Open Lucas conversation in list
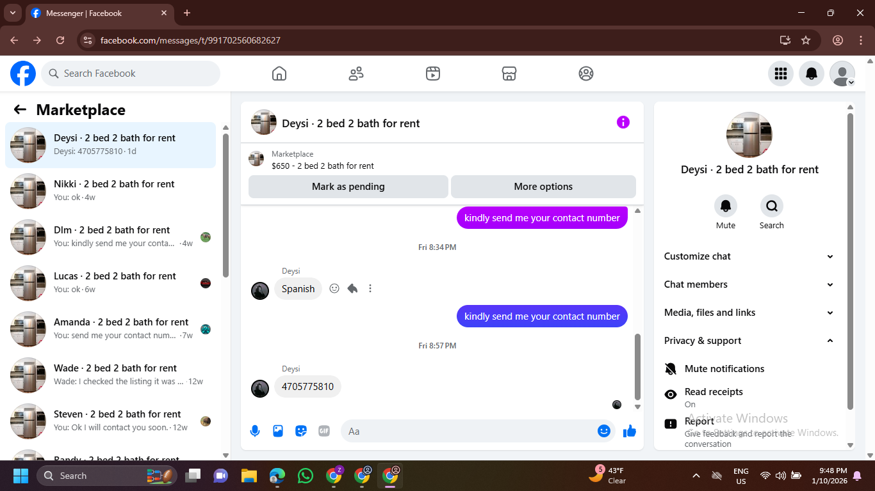875x491 pixels. coord(110,283)
